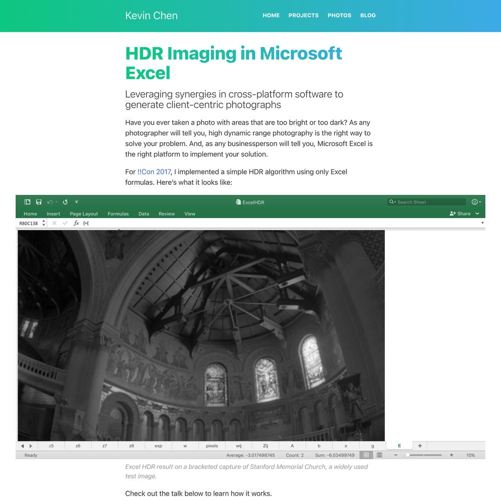Viewport: 501px width, 501px height.
Task: Click the name box stepper arrows
Action: [44, 223]
